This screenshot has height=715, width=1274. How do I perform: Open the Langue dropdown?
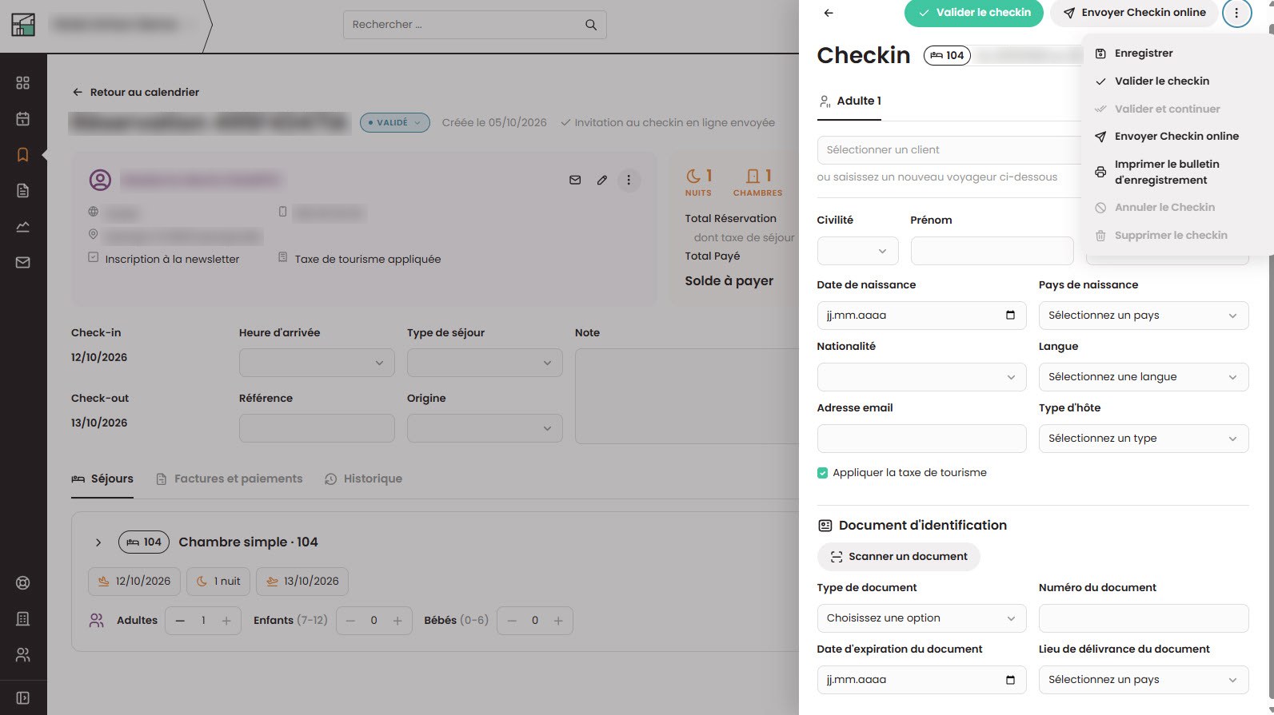[1143, 377]
